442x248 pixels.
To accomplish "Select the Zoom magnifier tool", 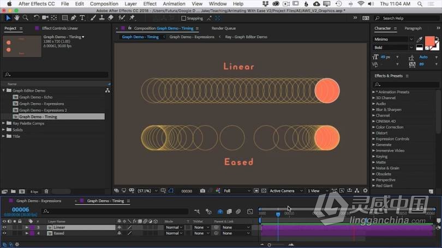I will pyautogui.click(x=26, y=18).
